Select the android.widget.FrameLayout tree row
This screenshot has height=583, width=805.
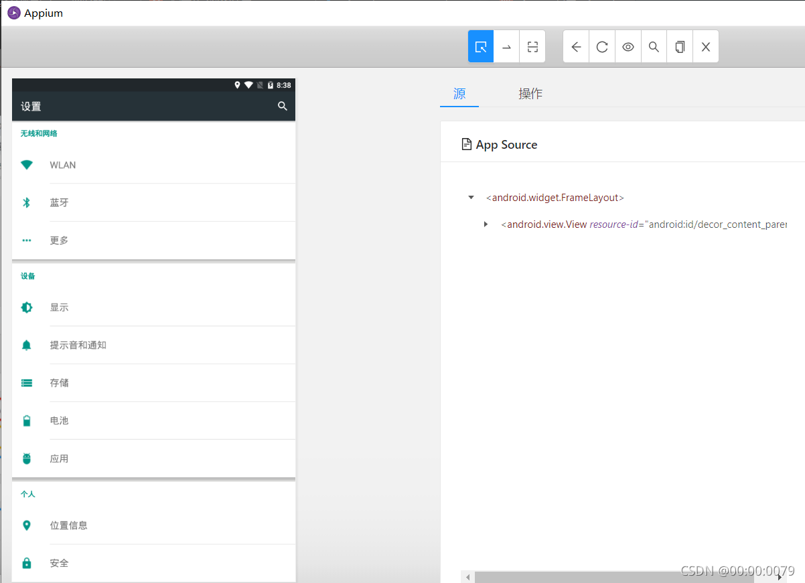click(x=555, y=198)
